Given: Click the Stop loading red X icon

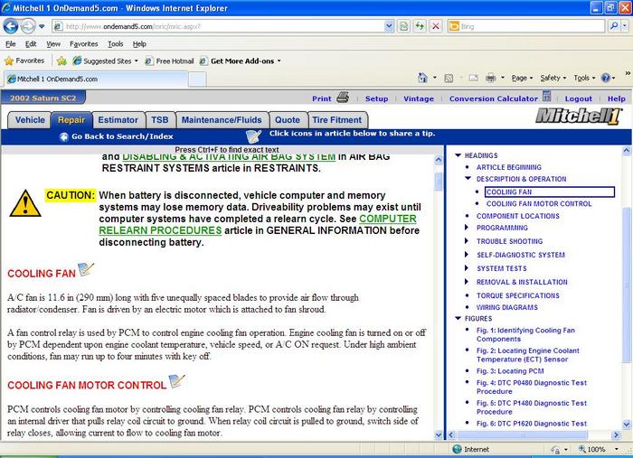Looking at the screenshot, I should tap(436, 26).
